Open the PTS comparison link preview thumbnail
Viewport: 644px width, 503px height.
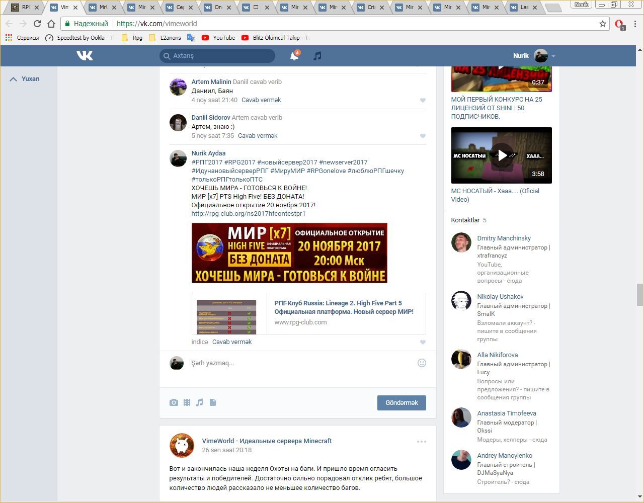coord(226,317)
